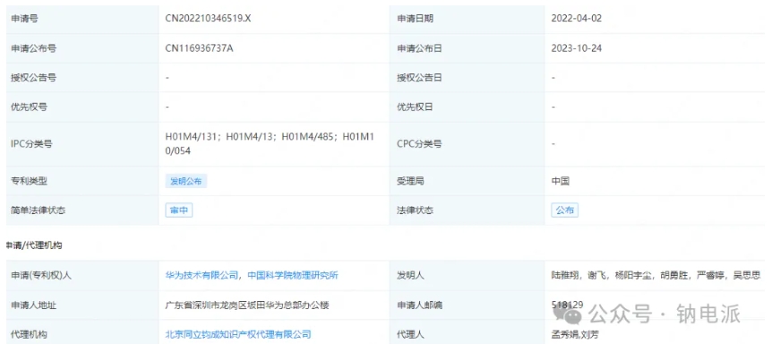
Task: Select application number CN202210346519.X
Action: click(209, 19)
